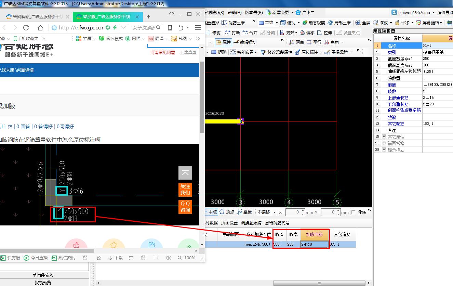Click the X coordinate input field
This screenshot has width=453, height=286.
(295, 212)
